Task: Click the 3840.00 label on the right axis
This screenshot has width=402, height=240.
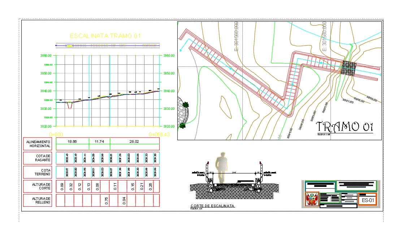Action: 169,91
